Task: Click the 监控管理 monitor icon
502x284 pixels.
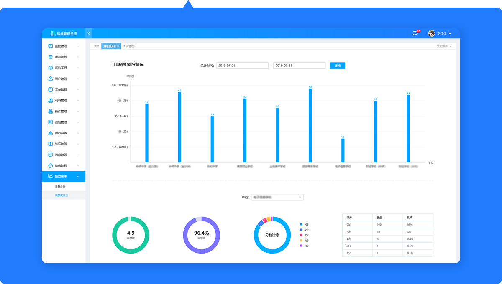Action: tap(51, 46)
